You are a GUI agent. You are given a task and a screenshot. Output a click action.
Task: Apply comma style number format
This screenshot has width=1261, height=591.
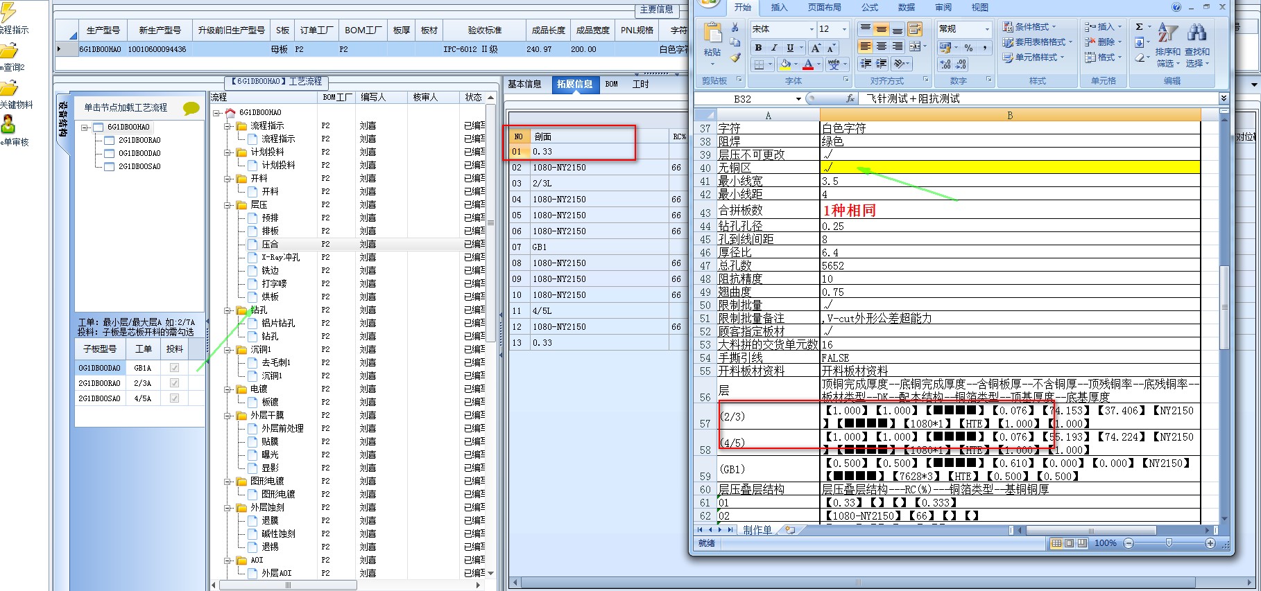click(x=985, y=48)
